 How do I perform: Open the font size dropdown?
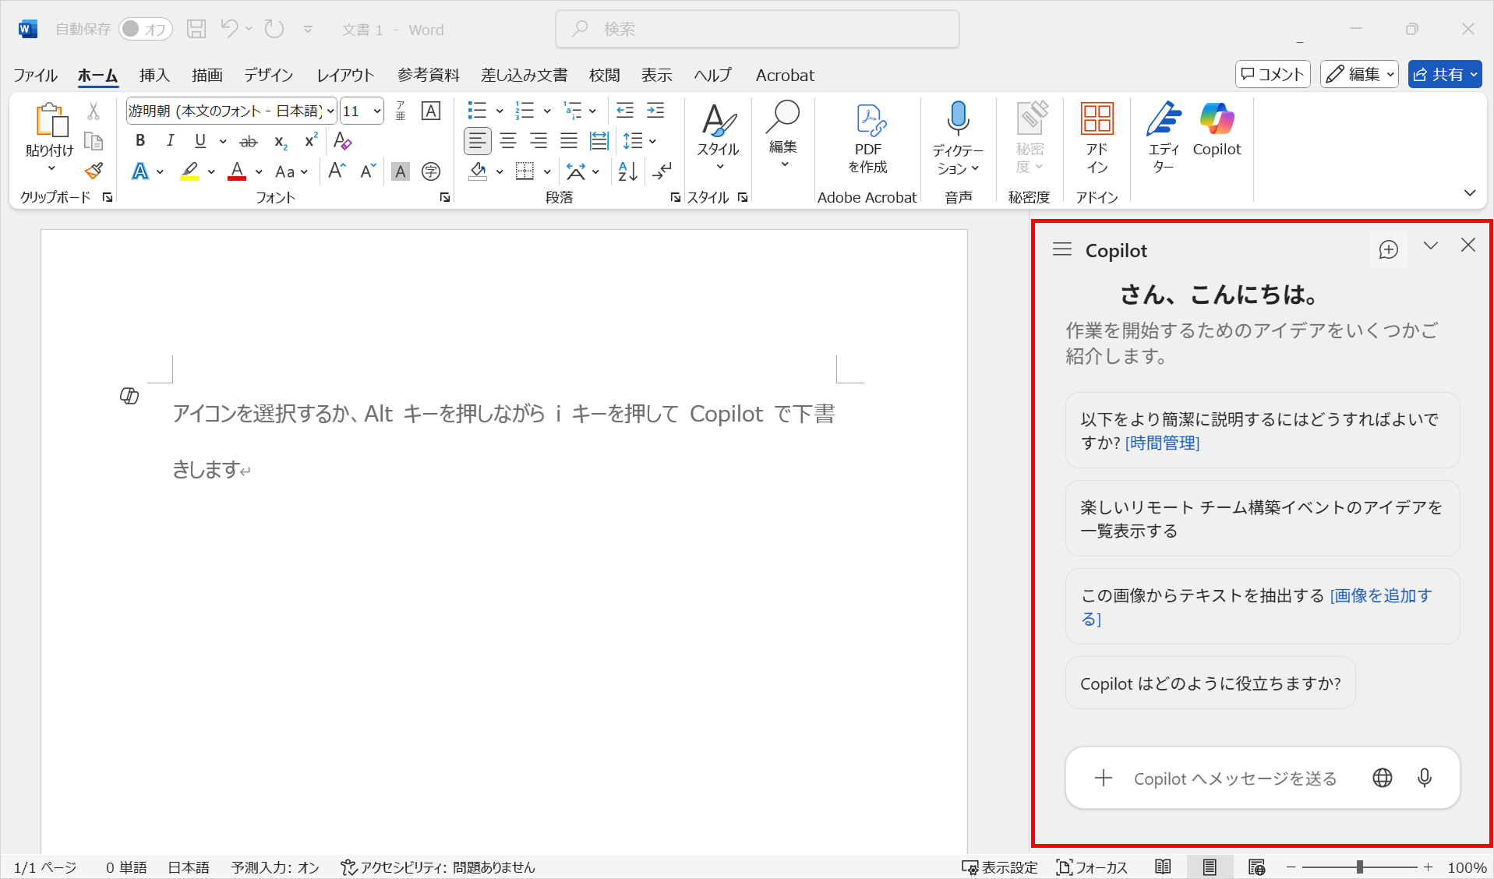377,111
